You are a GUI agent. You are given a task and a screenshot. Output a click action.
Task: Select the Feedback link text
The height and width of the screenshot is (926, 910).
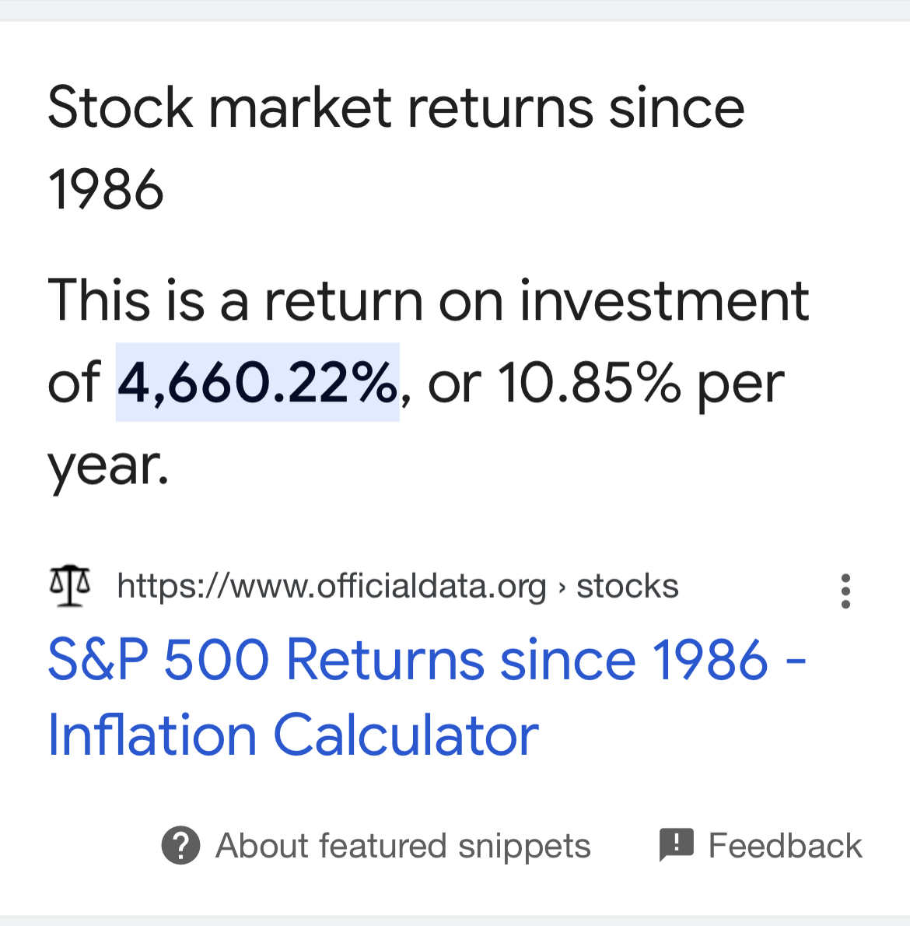pyautogui.click(x=785, y=845)
